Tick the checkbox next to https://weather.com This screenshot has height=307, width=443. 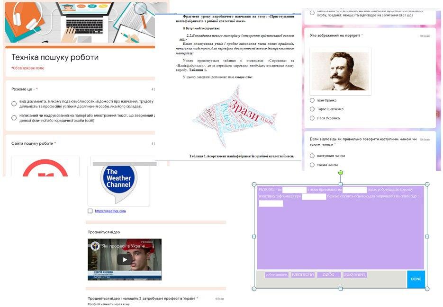click(90, 211)
